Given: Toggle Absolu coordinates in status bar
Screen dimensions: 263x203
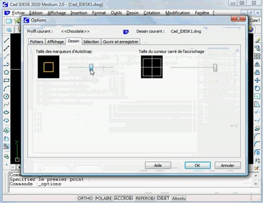Looking at the screenshot, I should [x=179, y=198].
